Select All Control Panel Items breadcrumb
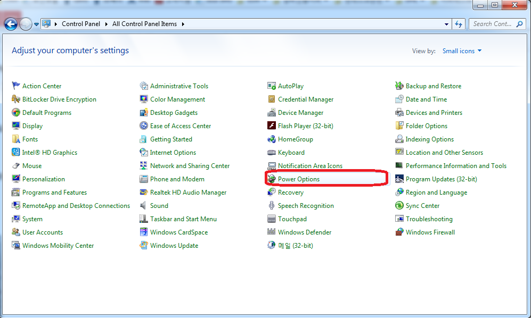Screen dimensions: 531x318 tap(145, 24)
